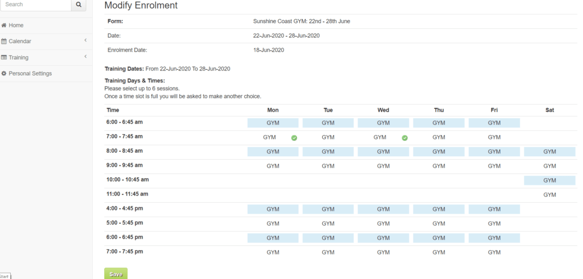The image size is (583, 279).
Task: Click the Home house icon
Action: [x=4, y=25]
